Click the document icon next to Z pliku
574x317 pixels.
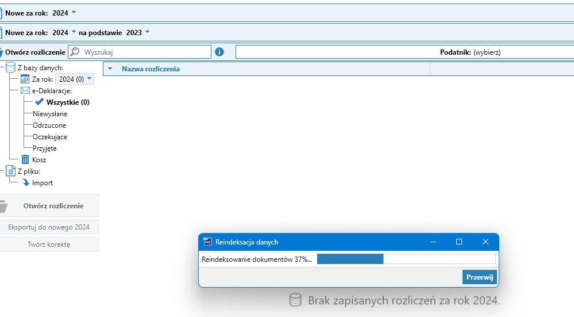10,171
